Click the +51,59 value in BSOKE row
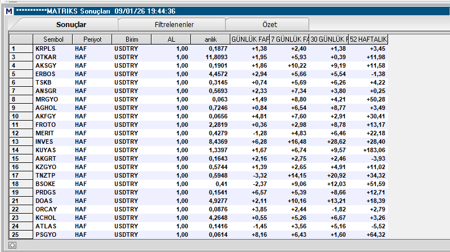Screen dimensions: 450x252 click(x=376, y=184)
